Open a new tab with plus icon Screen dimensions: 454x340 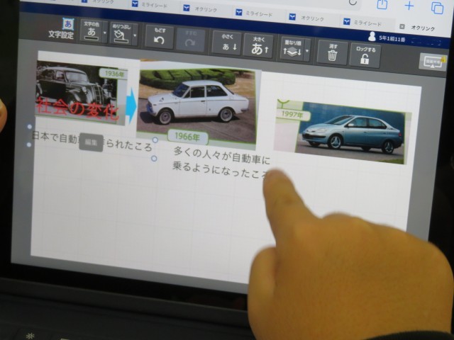[x=409, y=6]
